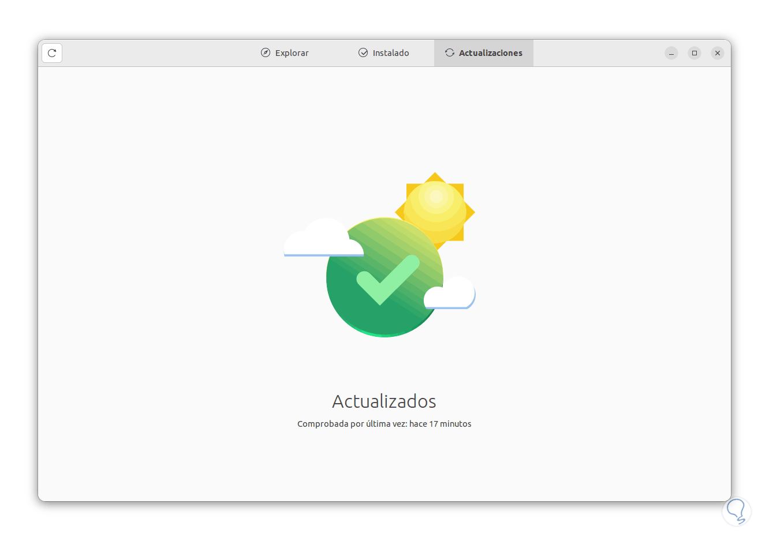Click the window title bar area
The width and height of the screenshot is (769, 545).
(x=595, y=52)
